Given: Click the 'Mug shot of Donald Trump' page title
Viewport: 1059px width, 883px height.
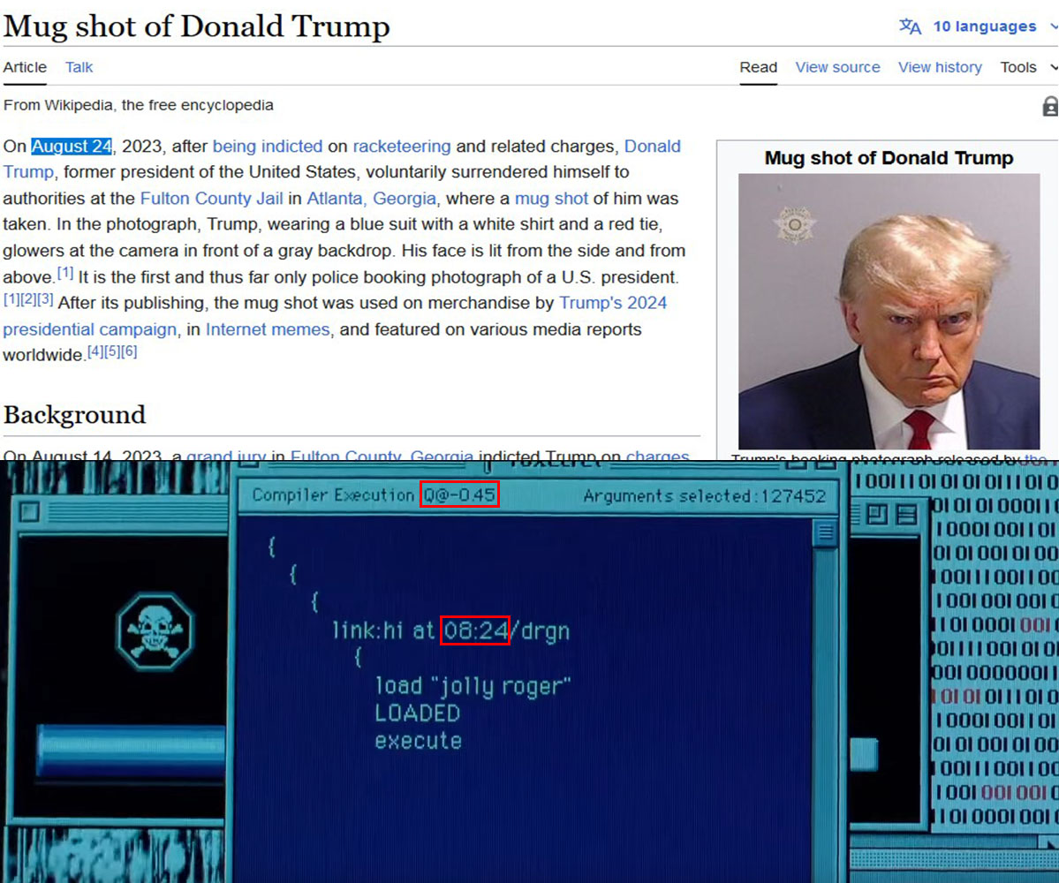Looking at the screenshot, I should pyautogui.click(x=197, y=26).
